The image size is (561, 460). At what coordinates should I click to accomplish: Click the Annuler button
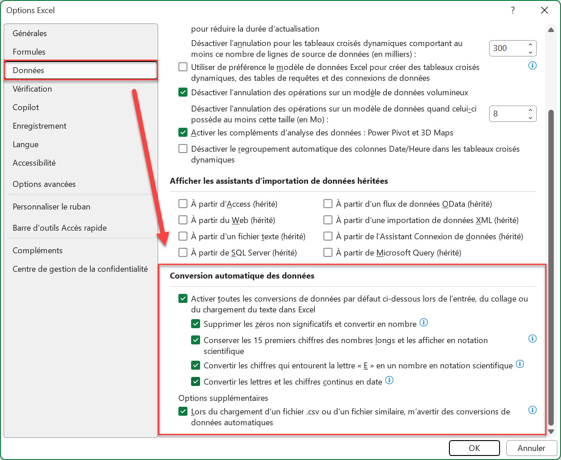[x=531, y=448]
